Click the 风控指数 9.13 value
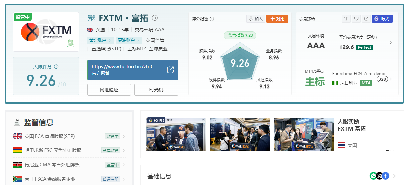The width and height of the screenshot is (408, 185). tap(265, 86)
